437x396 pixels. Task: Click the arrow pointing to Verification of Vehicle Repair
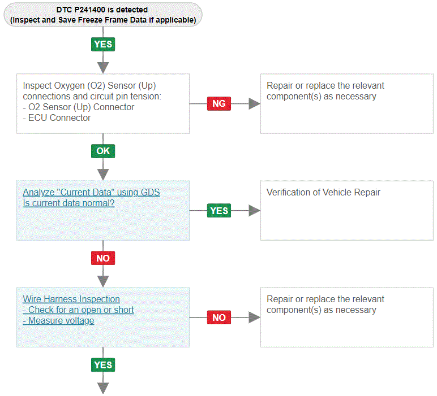pos(255,211)
